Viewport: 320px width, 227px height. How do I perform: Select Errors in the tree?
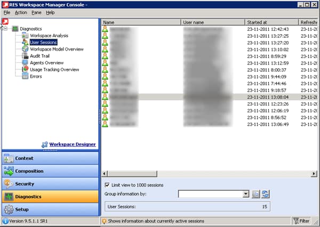36,76
